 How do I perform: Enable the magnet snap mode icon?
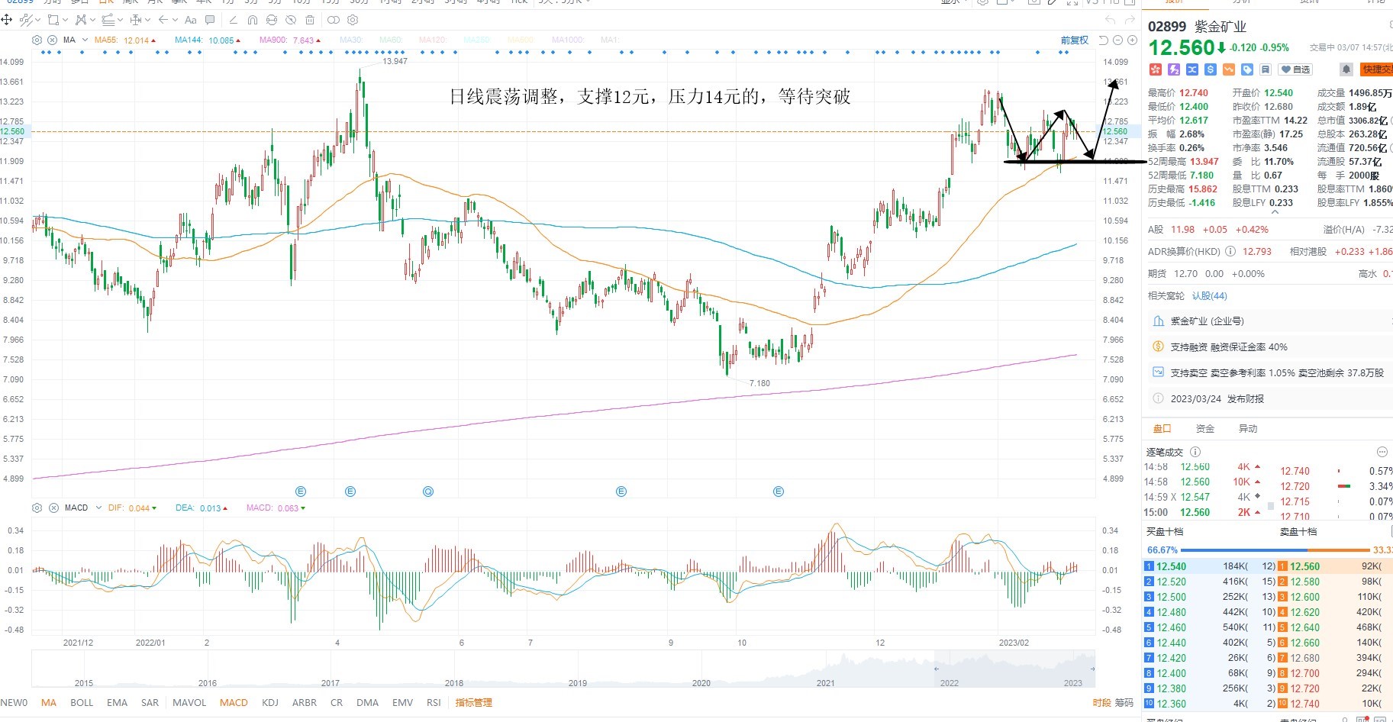pos(253,20)
